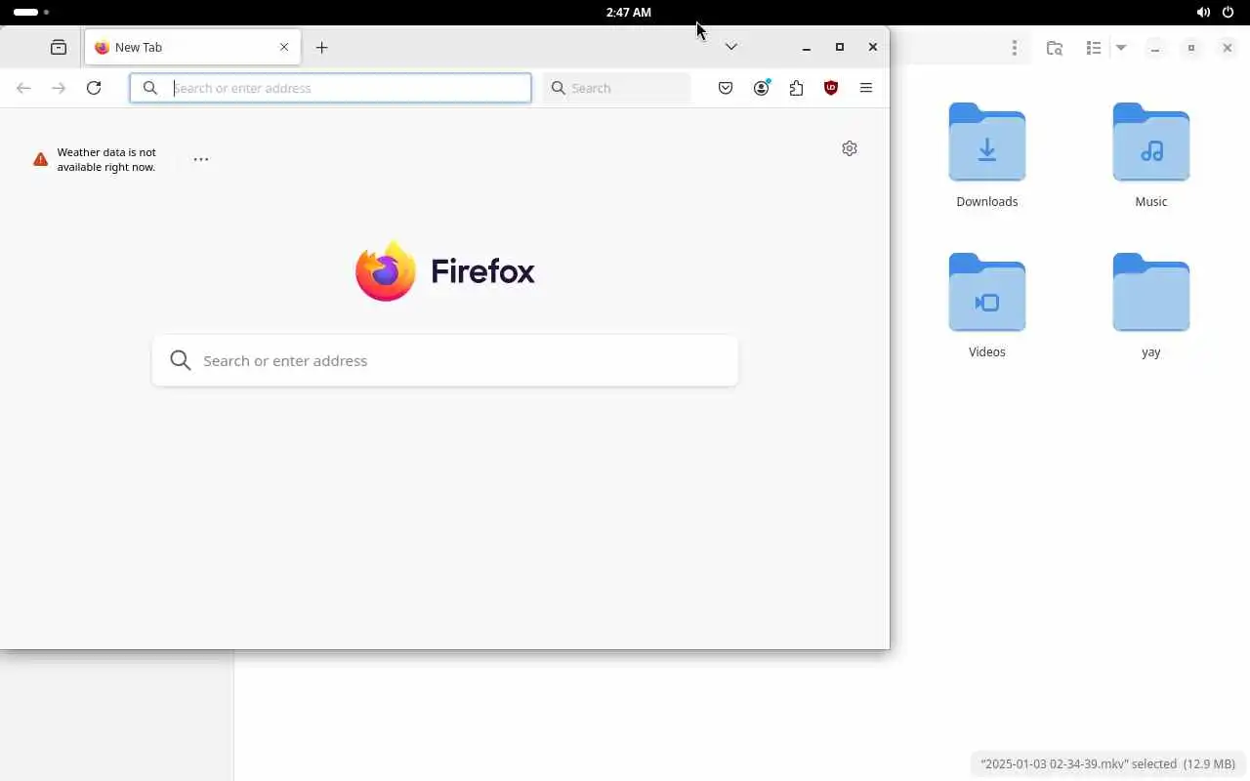The image size is (1250, 781).
Task: Click the selected file status text
Action: [1107, 764]
